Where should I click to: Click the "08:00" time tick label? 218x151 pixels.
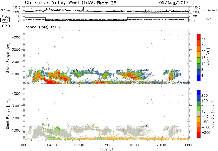[79, 145]
